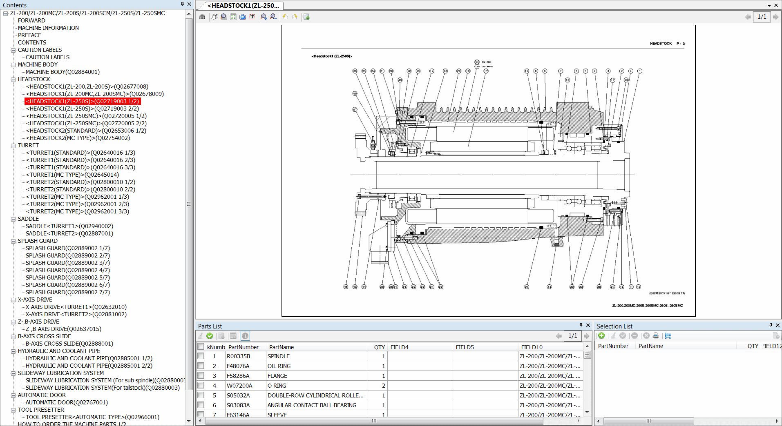The height and width of the screenshot is (426, 782).
Task: Print the selection list
Action: point(656,335)
